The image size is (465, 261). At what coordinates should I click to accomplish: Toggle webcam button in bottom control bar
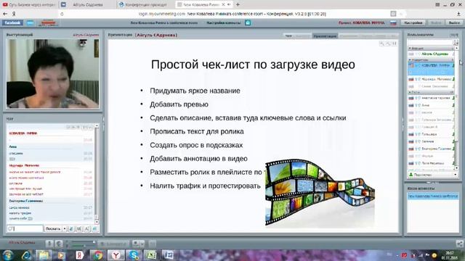(59, 244)
